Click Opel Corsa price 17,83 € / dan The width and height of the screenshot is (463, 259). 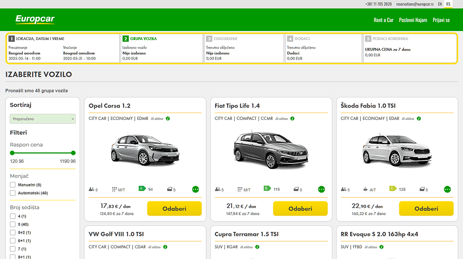click(115, 206)
